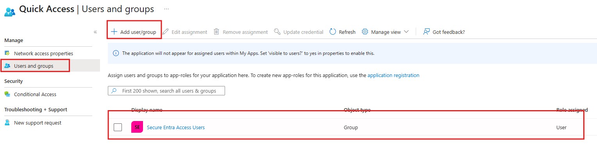Click the Security section heading
Viewport: 597px width, 144px height.
14,81
